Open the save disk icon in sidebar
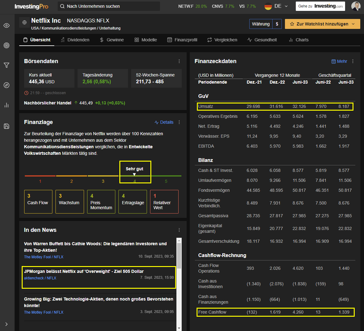Screen dimensions: 364x331 [7, 126]
